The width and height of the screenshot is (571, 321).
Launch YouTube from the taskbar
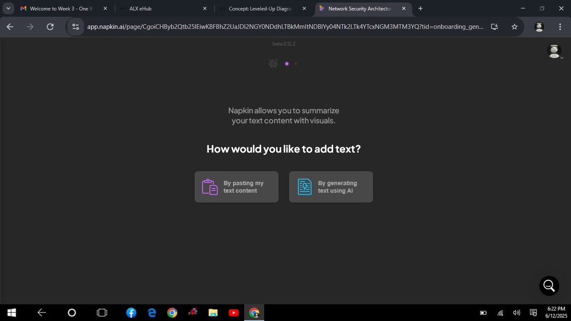pos(234,312)
